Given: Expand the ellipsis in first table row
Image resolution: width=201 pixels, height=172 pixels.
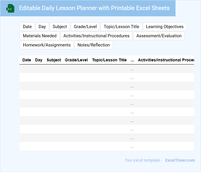Looking at the screenshot, I should 132,69.
